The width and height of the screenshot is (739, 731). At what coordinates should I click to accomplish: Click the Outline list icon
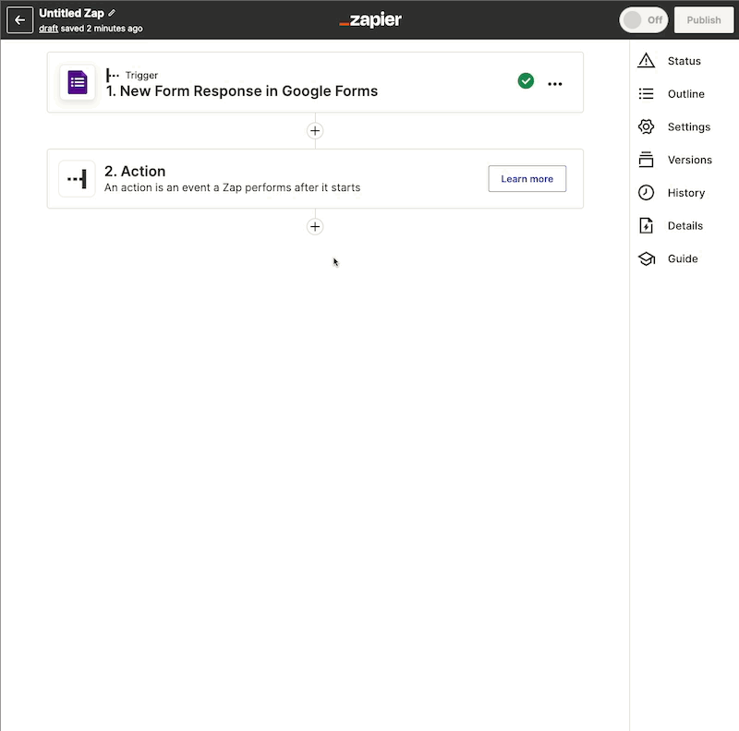[646, 94]
